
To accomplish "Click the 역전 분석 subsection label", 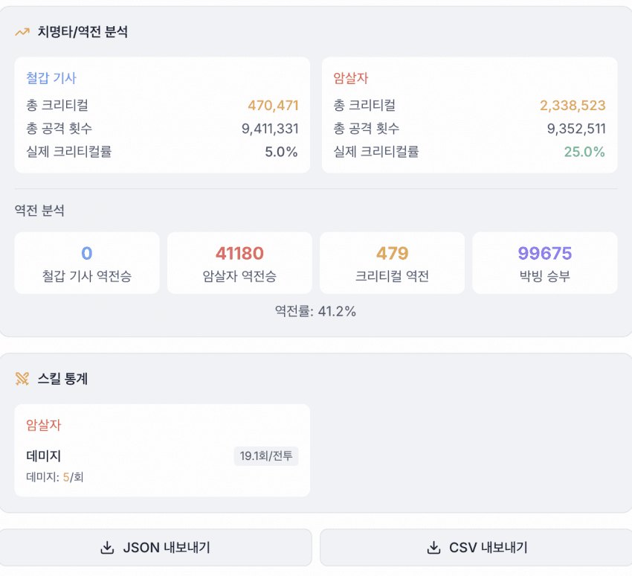I will tap(39, 211).
